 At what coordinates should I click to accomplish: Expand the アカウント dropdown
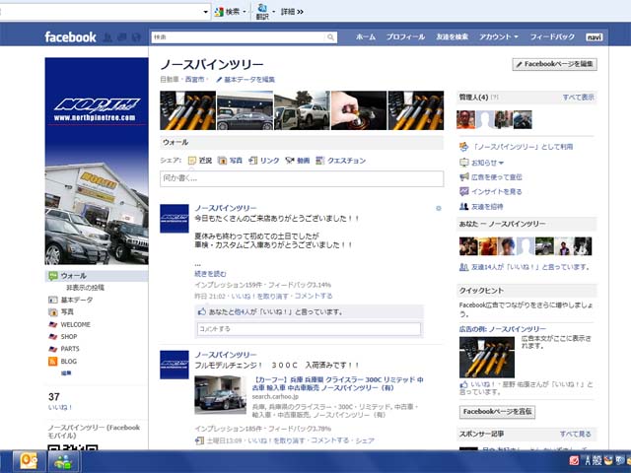(498, 37)
